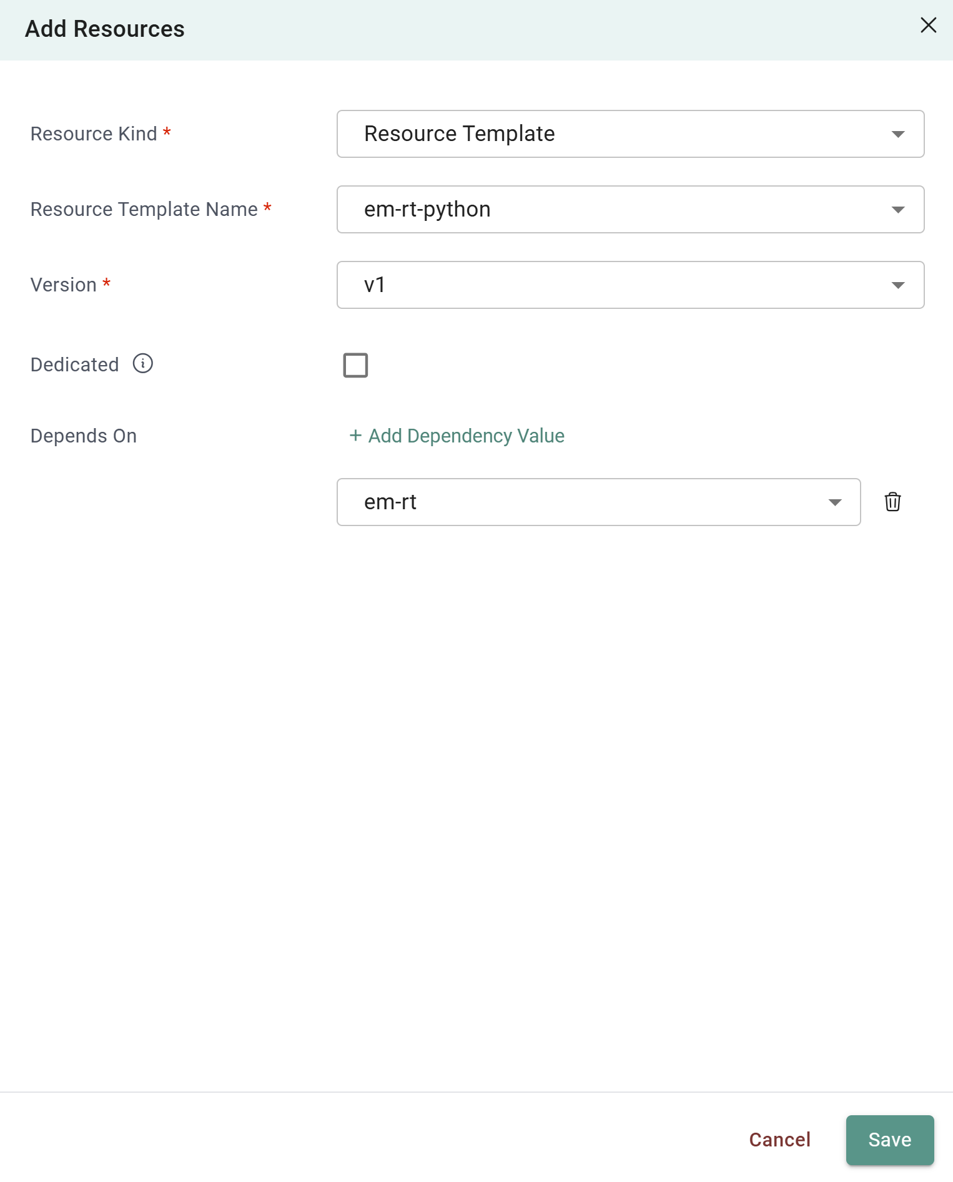Viewport: 953px width, 1182px height.
Task: Expand the v1 version dropdown
Action: point(630,285)
